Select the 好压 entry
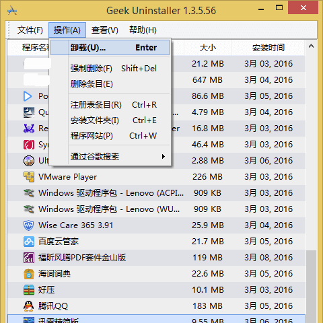The width and height of the screenshot is (323, 323). click(x=157, y=290)
